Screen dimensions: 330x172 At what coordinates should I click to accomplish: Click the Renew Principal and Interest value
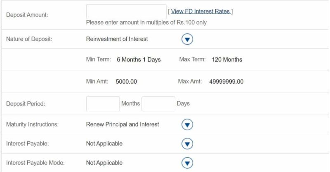123,124
